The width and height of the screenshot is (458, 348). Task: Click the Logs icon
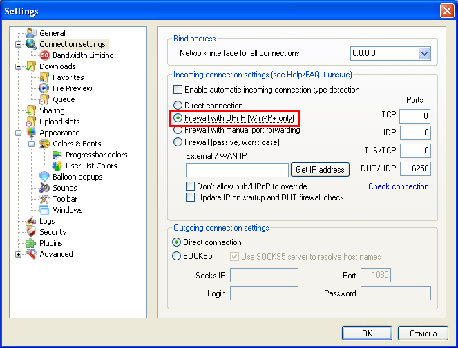pyautogui.click(x=31, y=221)
